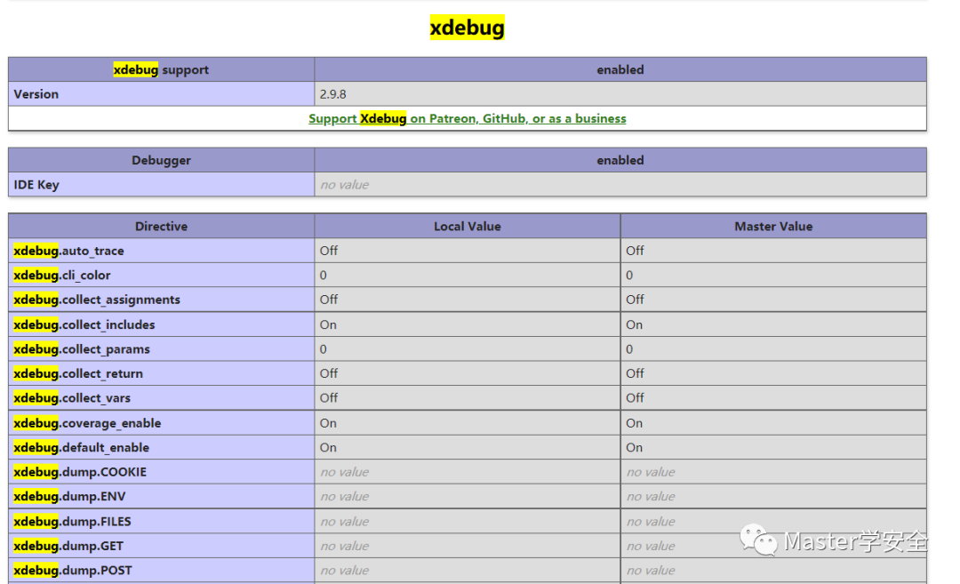Select the xdebug.dump.ENV directive name
This screenshot has height=584, width=960.
point(69,497)
